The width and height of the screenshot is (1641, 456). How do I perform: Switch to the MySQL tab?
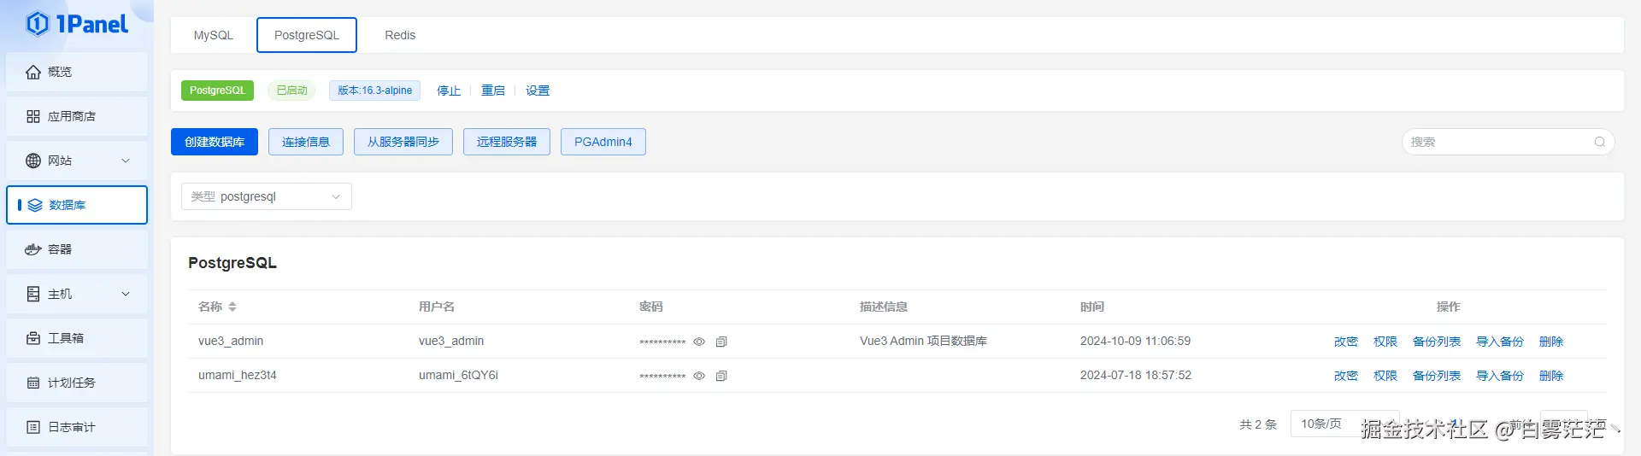(214, 35)
